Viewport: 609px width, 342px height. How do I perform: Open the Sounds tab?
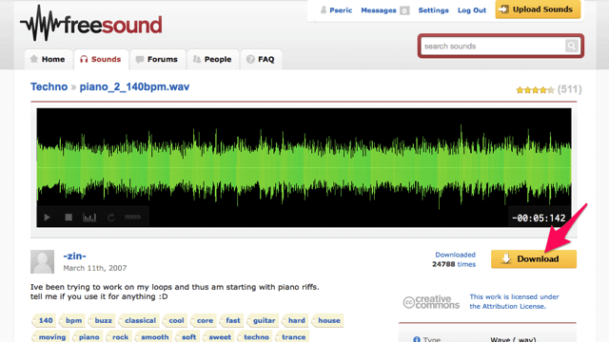click(x=101, y=59)
